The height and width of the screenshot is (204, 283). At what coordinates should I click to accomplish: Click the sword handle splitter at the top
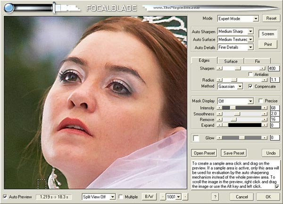point(54,8)
